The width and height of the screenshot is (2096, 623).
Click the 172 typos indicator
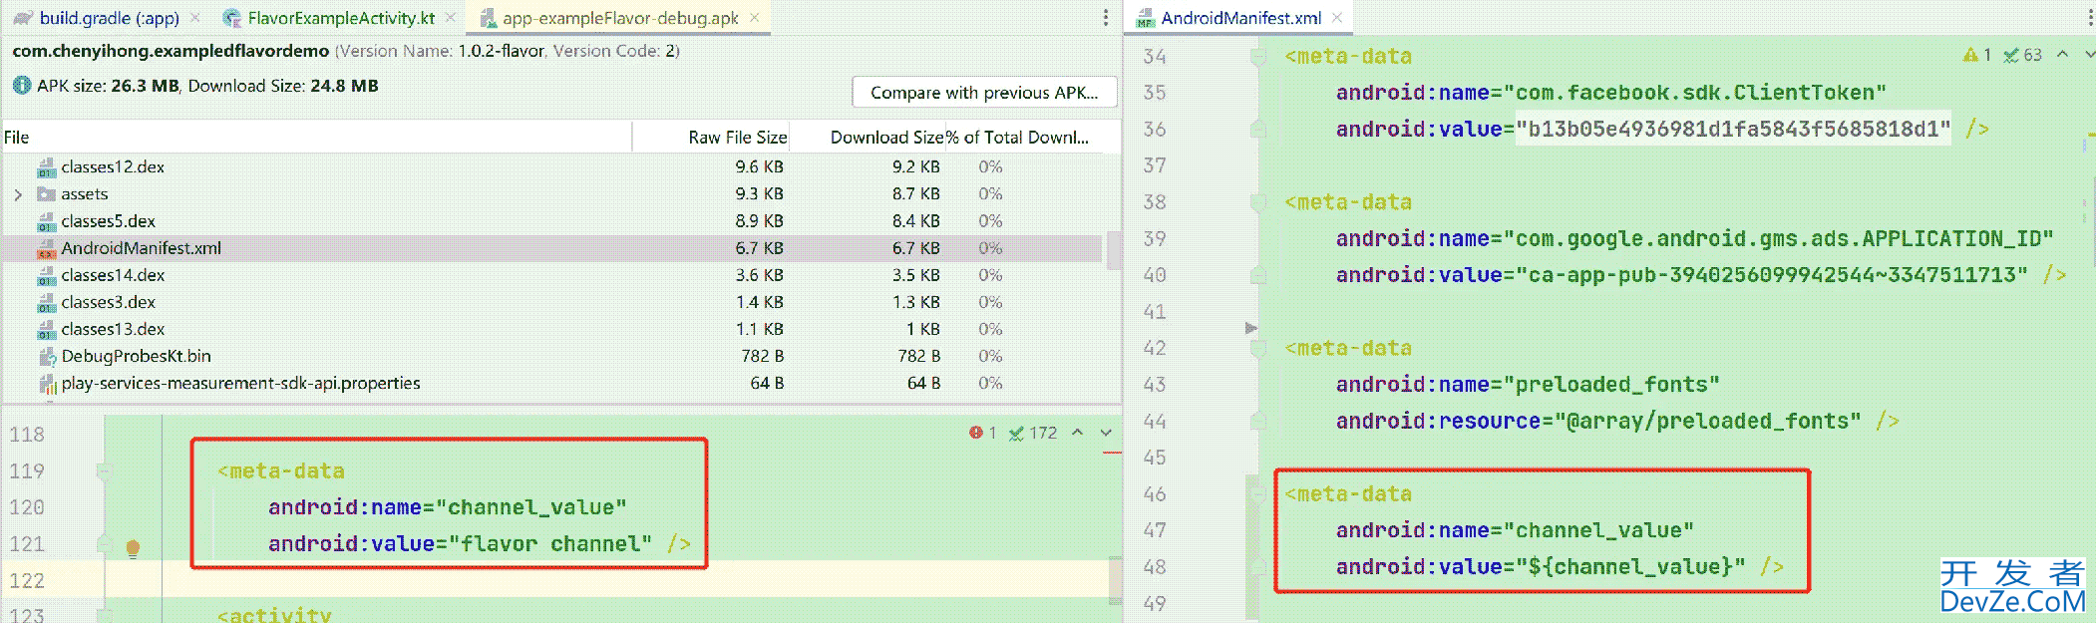click(x=1033, y=433)
